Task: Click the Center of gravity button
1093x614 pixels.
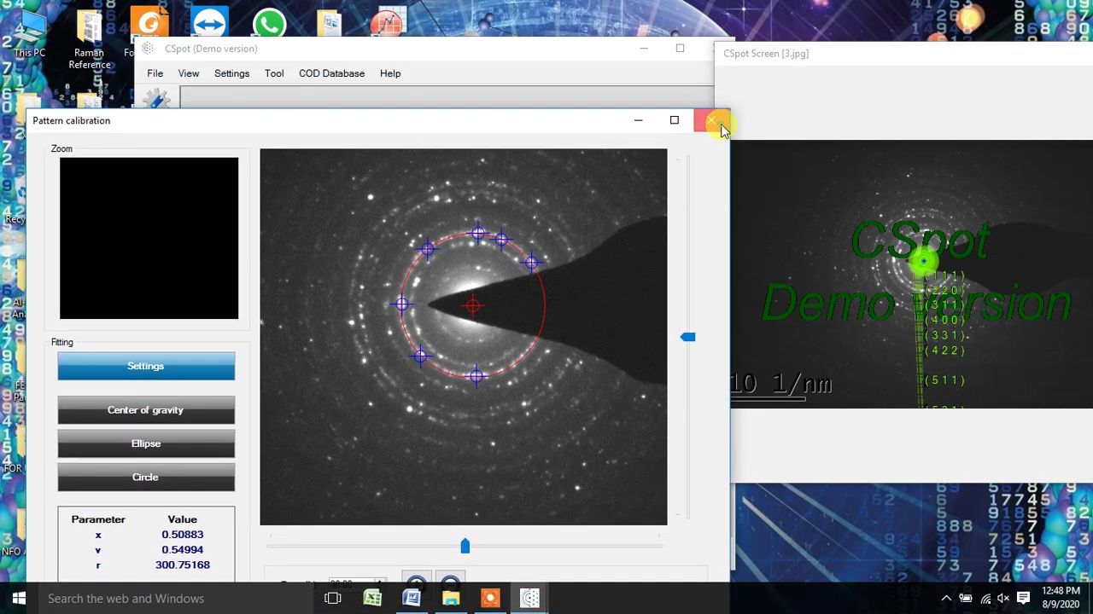Action: click(146, 410)
